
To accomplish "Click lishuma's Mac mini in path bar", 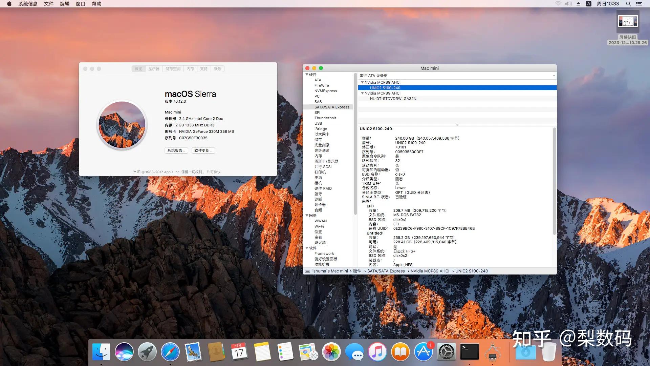I will click(329, 271).
